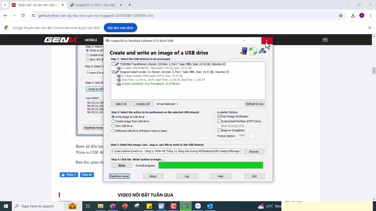Image resolution: width=376 pixels, height=211 pixels.
Task: Click the D: Label volume info icon
Action: [x=118, y=76]
